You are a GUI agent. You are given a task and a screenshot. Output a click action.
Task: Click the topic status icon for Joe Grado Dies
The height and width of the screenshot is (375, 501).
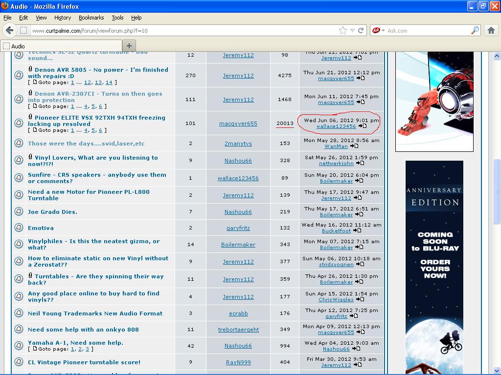click(19, 211)
